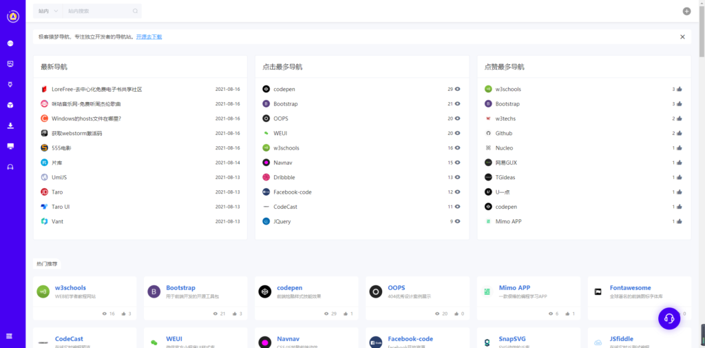Open the download section in the sidebar
The width and height of the screenshot is (705, 348).
pyautogui.click(x=10, y=125)
